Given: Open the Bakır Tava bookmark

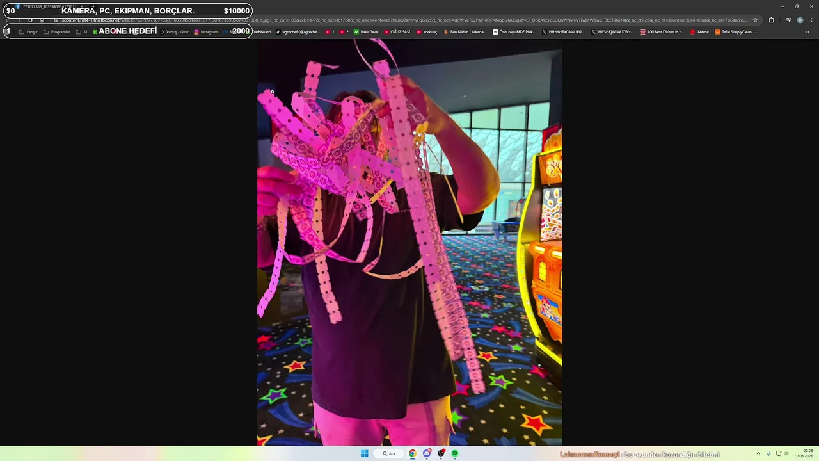Looking at the screenshot, I should [366, 32].
